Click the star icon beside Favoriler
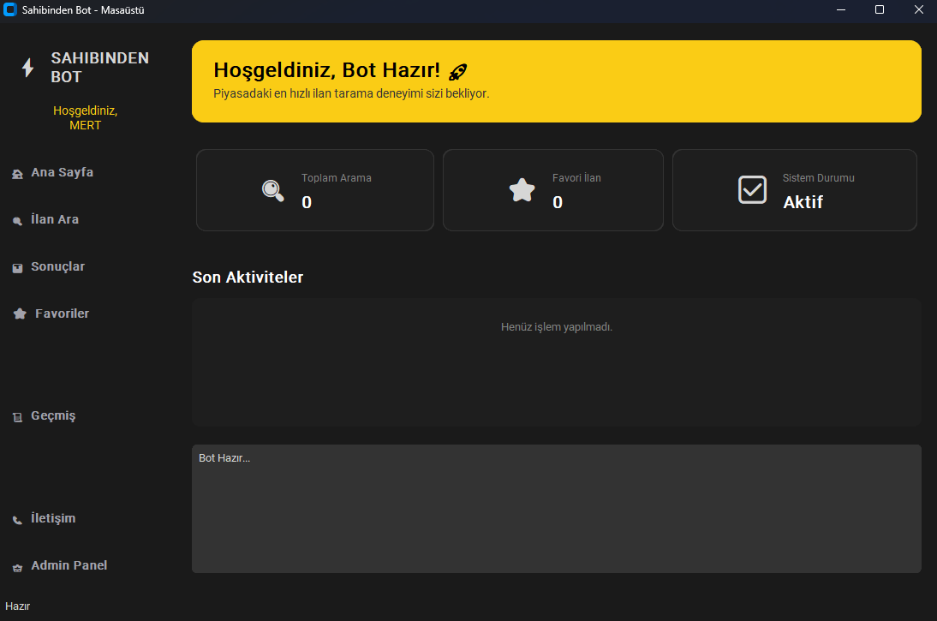The width and height of the screenshot is (937, 621). pyautogui.click(x=20, y=313)
